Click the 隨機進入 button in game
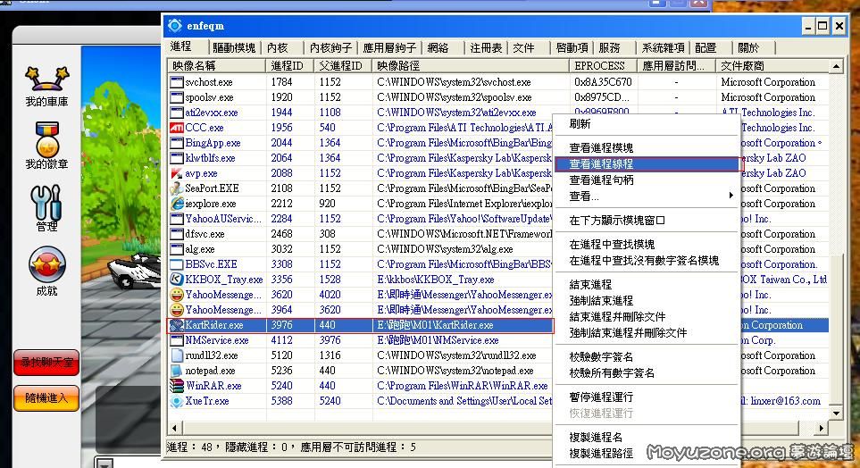This screenshot has height=468, width=860. point(46,397)
